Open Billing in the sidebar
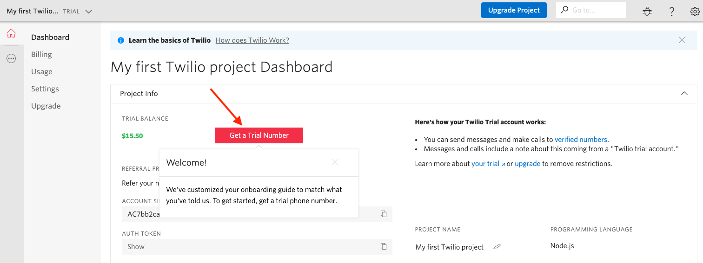This screenshot has width=703, height=263. click(x=41, y=54)
